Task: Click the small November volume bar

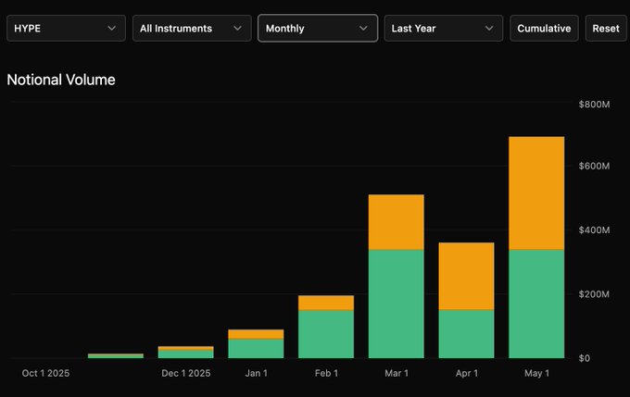Action: click(x=116, y=355)
